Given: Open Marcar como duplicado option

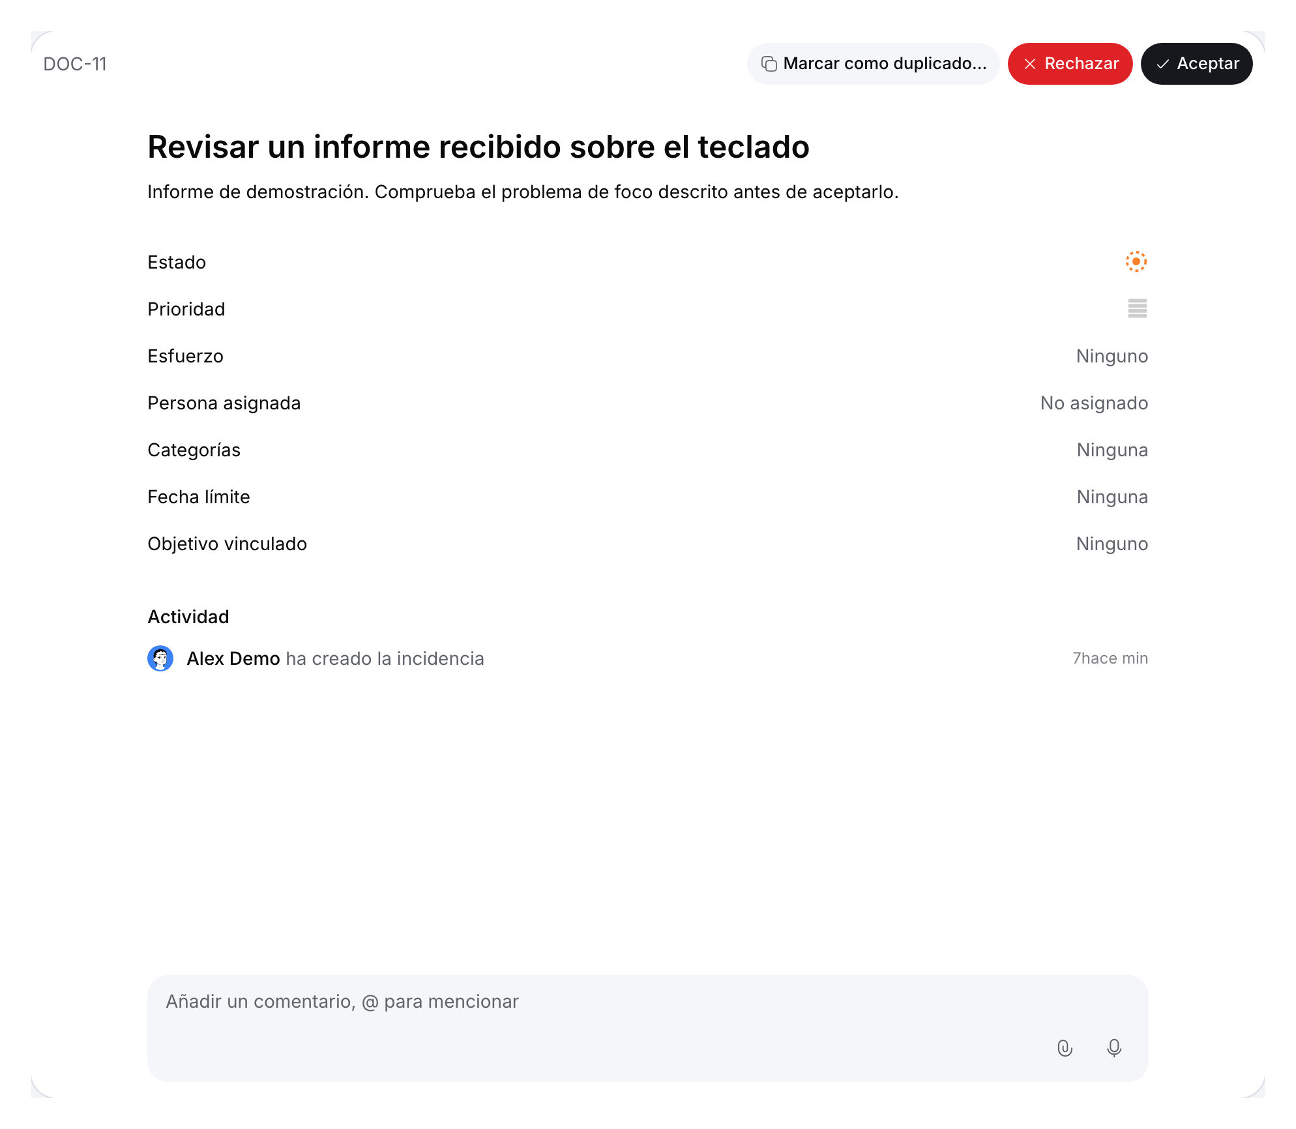Looking at the screenshot, I should (x=873, y=64).
